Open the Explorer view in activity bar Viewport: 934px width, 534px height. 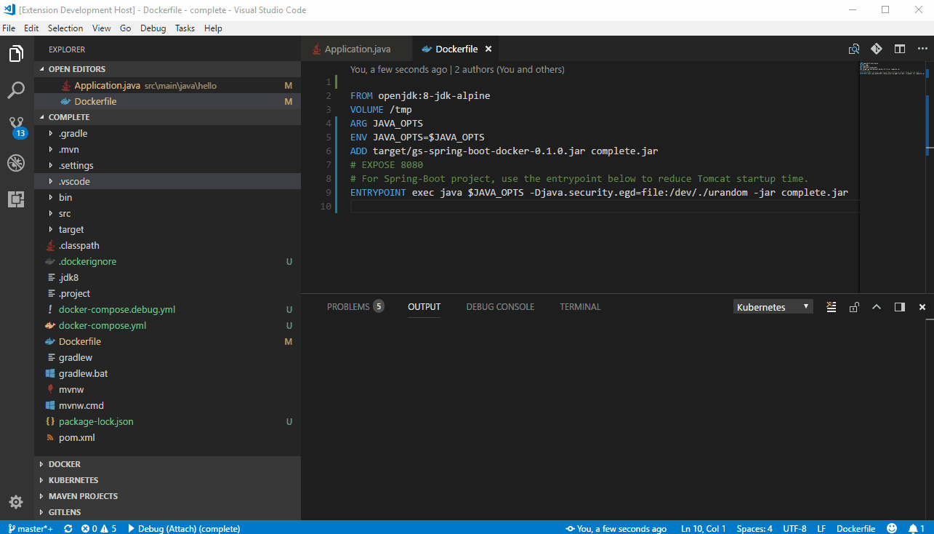(16, 54)
